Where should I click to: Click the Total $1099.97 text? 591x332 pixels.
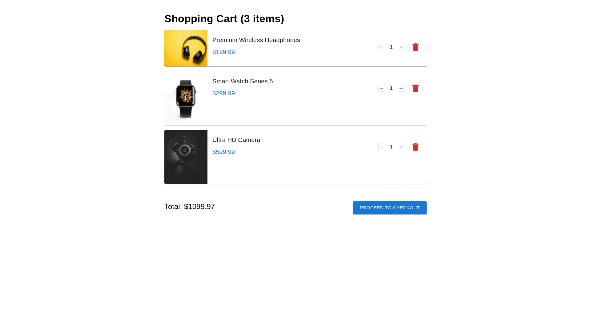tap(190, 207)
